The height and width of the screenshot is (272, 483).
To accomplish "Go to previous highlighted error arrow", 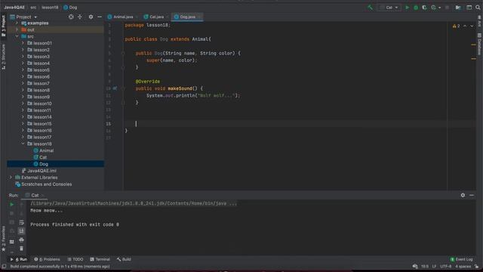I will click(465, 26).
